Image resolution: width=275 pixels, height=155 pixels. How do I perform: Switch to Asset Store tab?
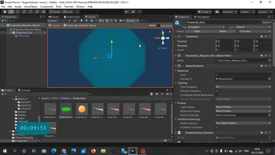pyautogui.click(x=72, y=17)
